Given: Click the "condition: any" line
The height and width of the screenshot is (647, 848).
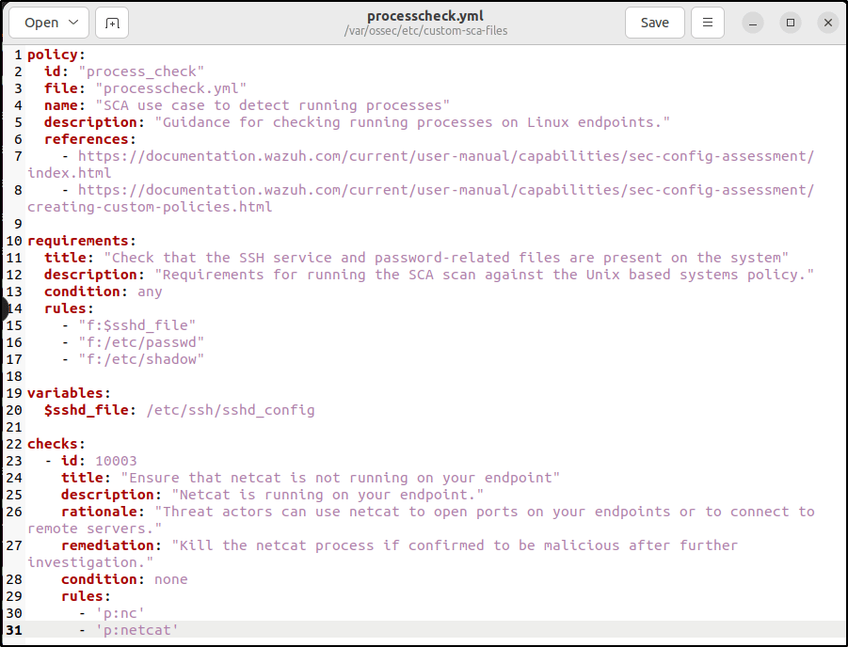Looking at the screenshot, I should pyautogui.click(x=103, y=292).
